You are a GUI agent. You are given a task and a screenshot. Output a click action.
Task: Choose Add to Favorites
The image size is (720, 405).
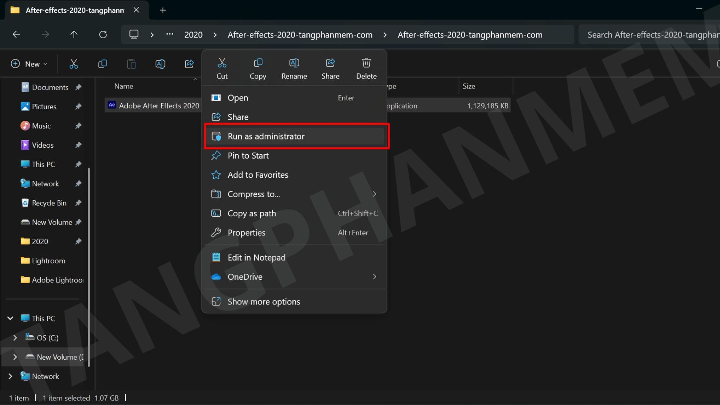[x=294, y=175]
